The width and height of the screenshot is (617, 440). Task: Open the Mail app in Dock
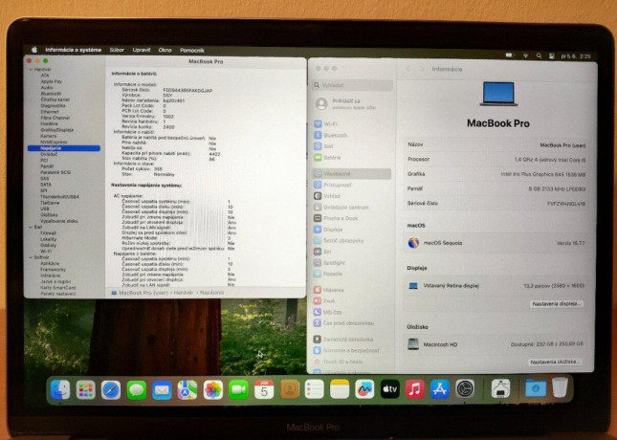162,390
